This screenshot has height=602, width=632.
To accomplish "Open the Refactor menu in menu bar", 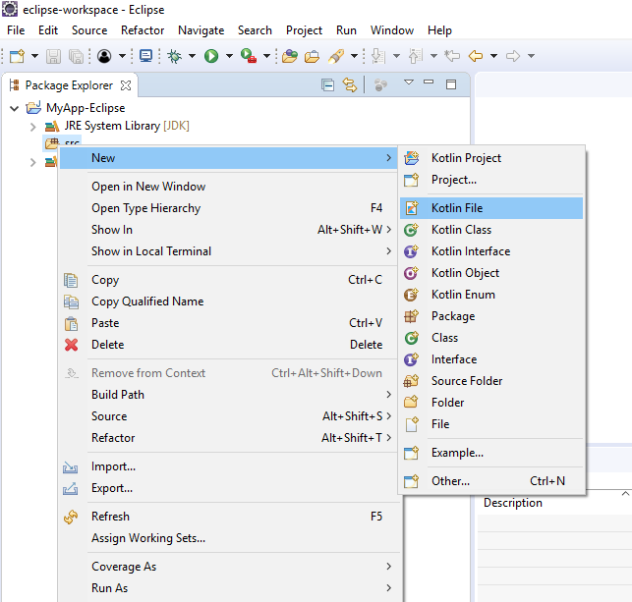I will tap(143, 30).
